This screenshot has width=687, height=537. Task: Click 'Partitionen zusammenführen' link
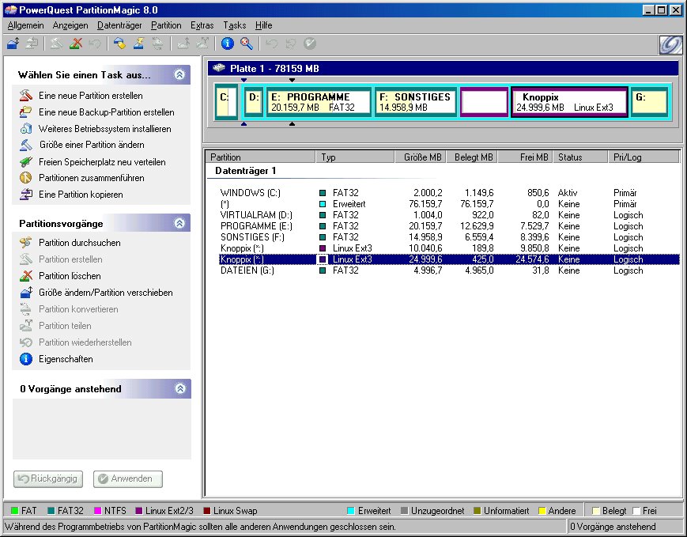91,178
